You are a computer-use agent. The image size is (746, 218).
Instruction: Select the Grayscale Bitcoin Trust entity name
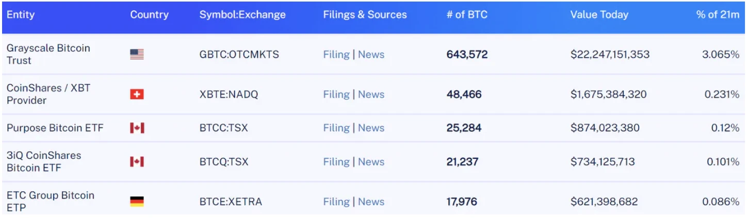pyautogui.click(x=48, y=55)
